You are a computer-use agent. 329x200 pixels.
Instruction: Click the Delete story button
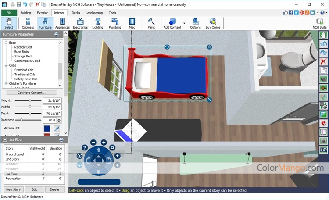tap(54, 189)
